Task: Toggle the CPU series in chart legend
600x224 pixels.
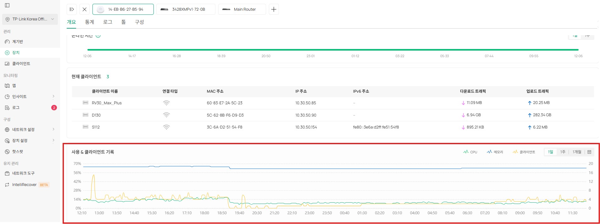Action: pos(470,152)
